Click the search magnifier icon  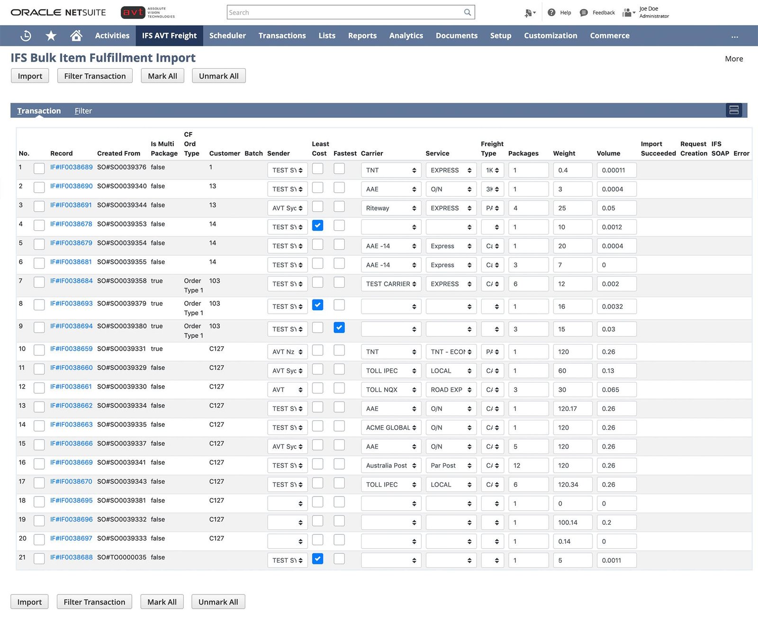pos(467,12)
